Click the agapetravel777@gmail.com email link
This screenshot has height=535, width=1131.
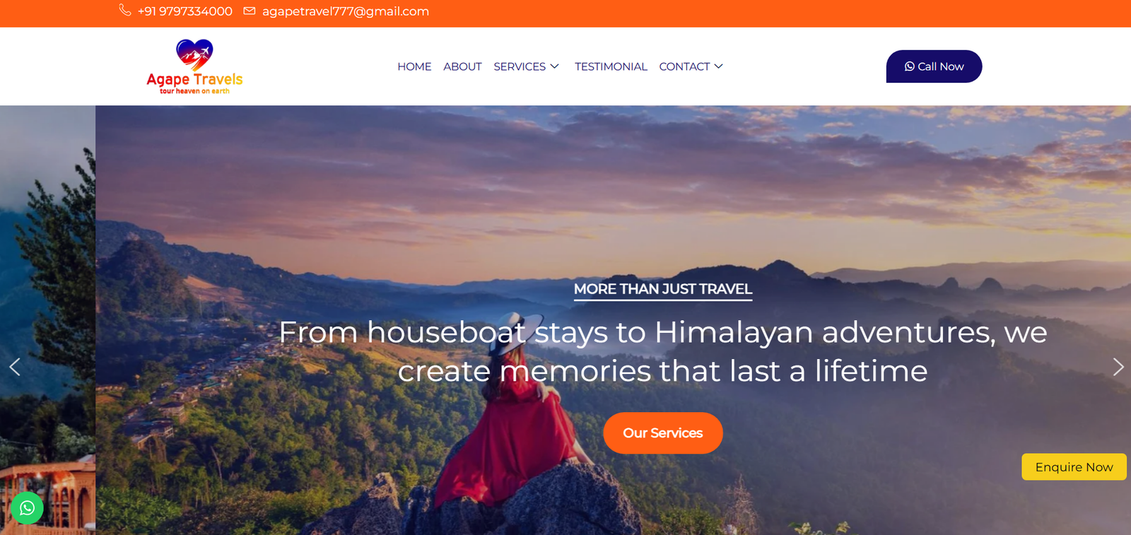click(346, 11)
